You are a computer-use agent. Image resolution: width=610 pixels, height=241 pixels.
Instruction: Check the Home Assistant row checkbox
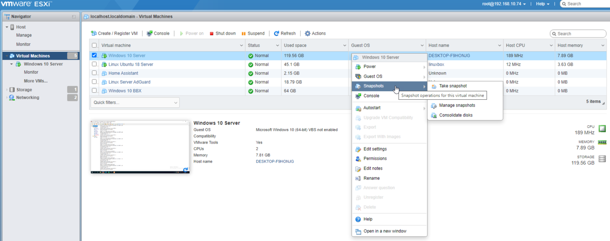pyautogui.click(x=94, y=73)
